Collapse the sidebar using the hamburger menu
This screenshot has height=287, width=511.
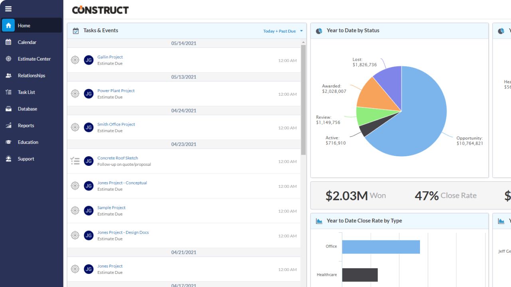pyautogui.click(x=8, y=8)
